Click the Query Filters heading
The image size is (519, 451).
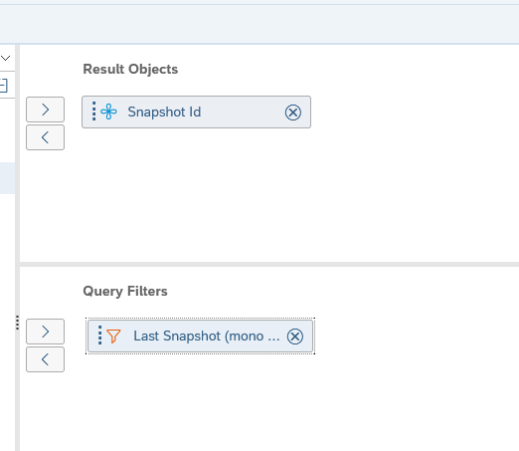pos(125,292)
